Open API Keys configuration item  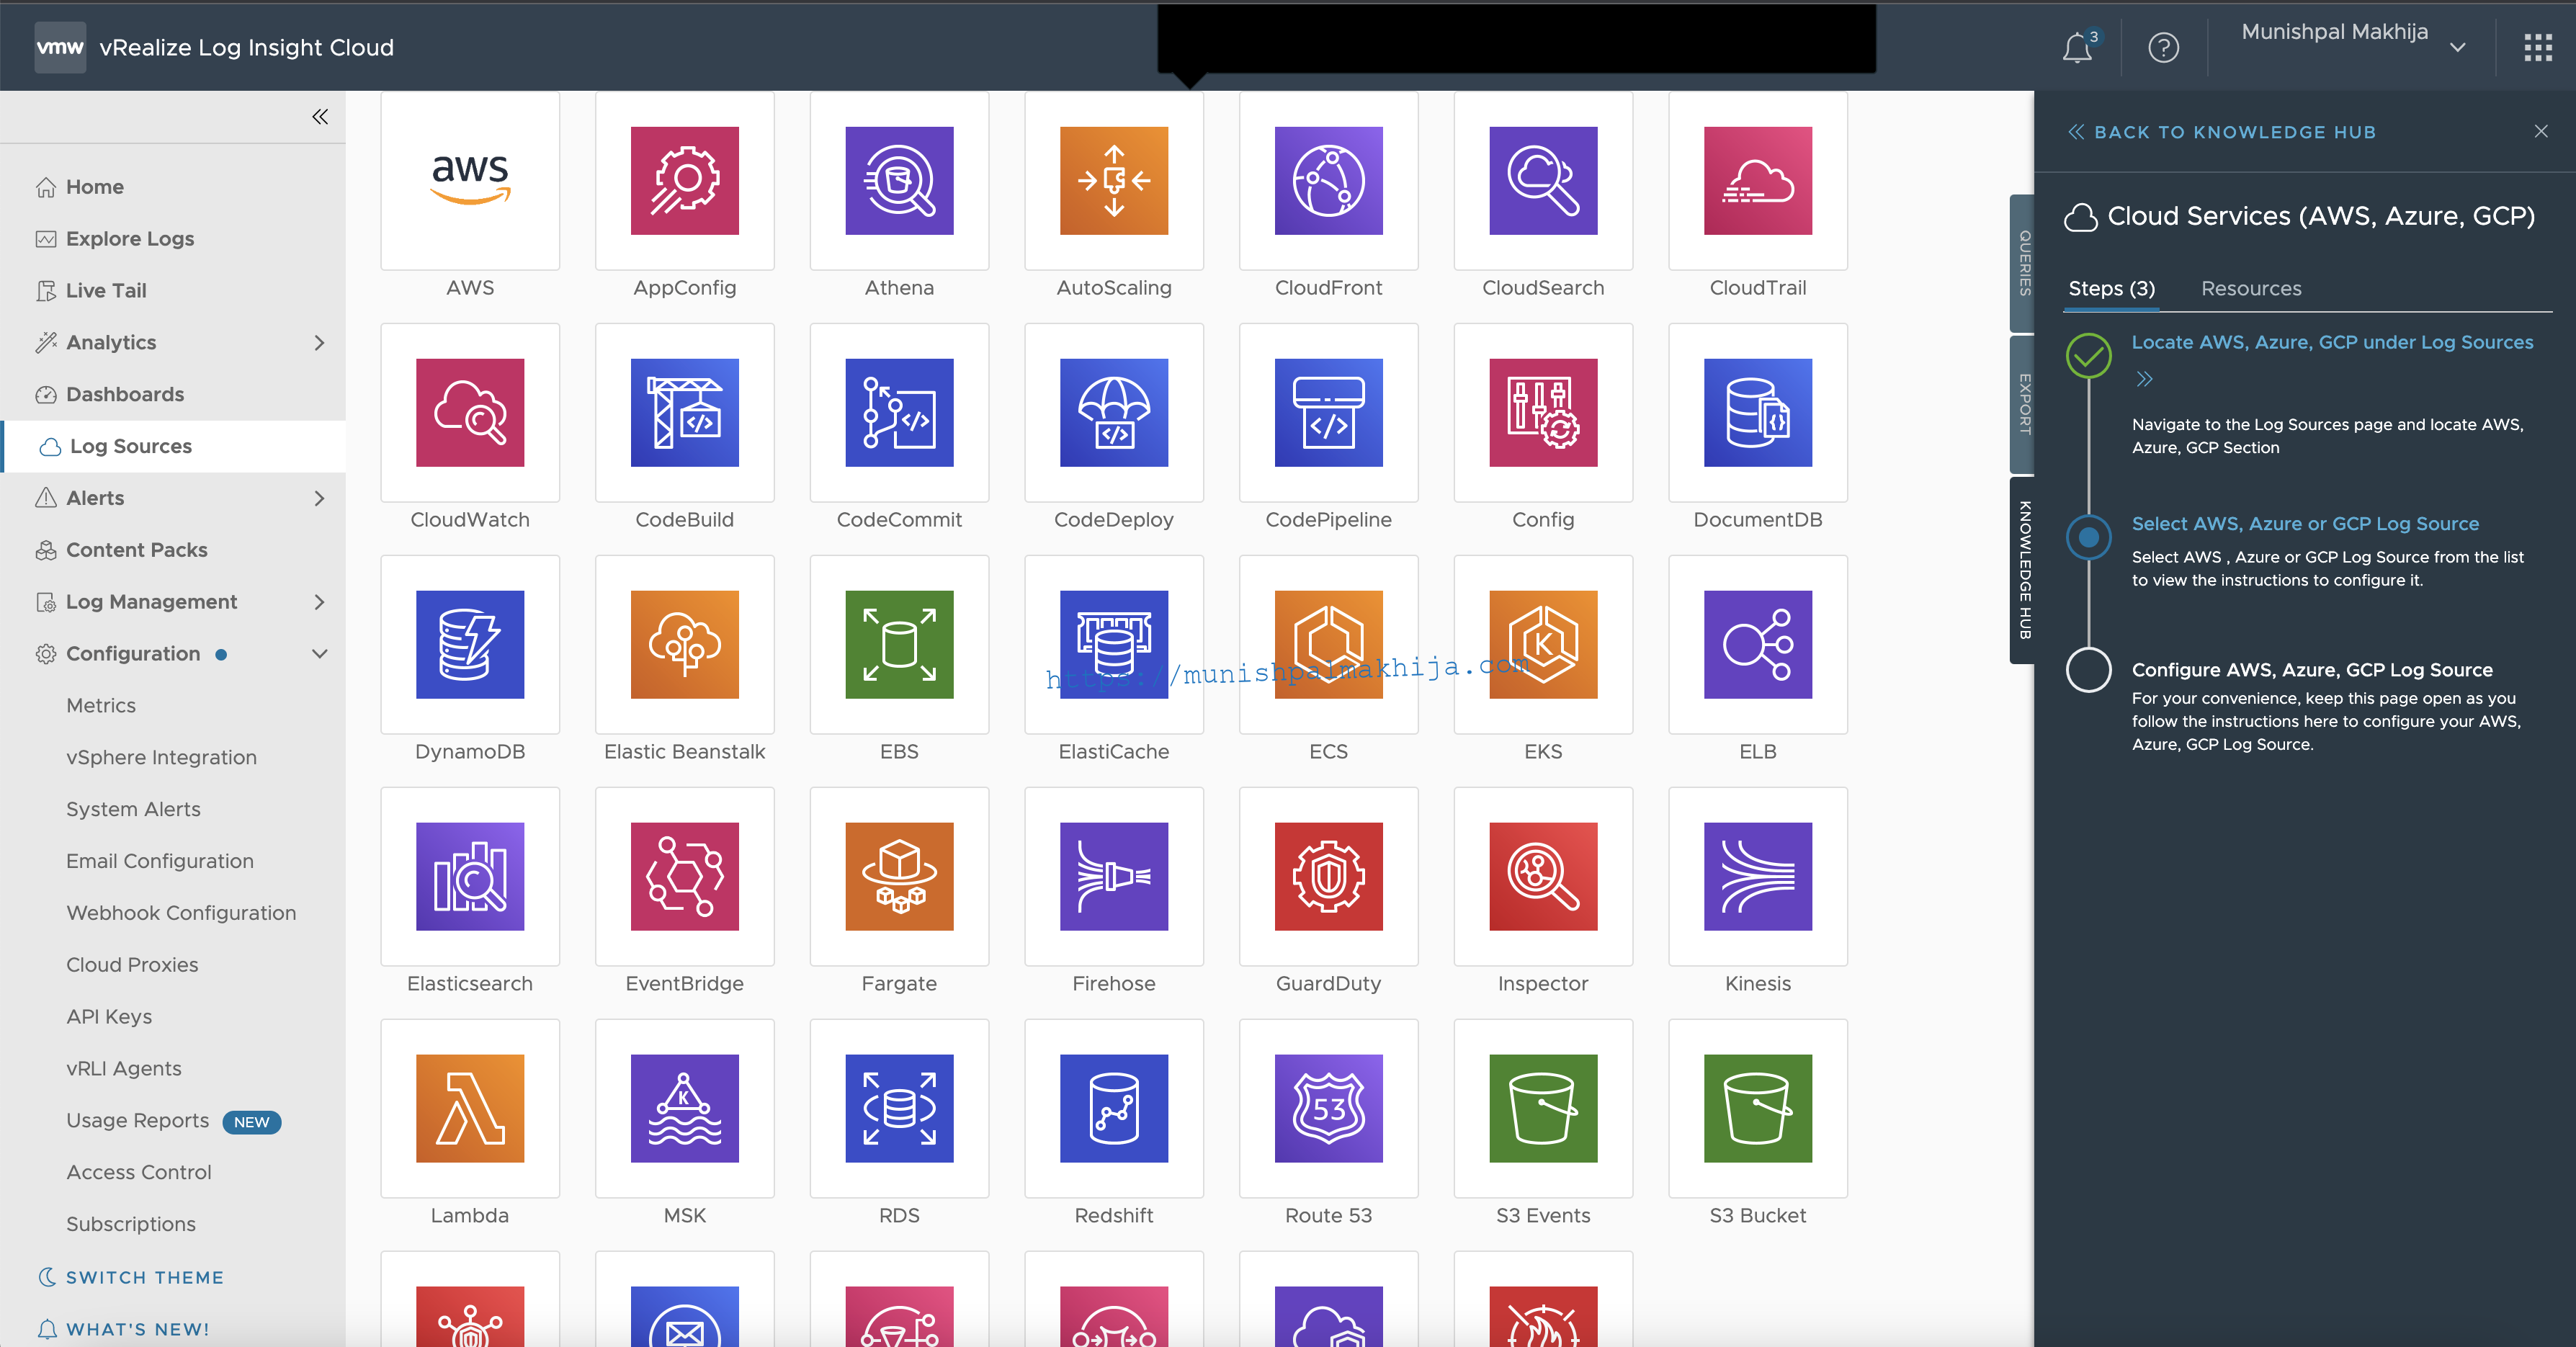109,1017
